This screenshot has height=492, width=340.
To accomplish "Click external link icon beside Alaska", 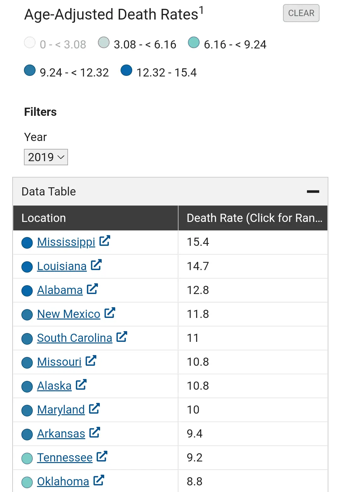I will [x=81, y=385].
